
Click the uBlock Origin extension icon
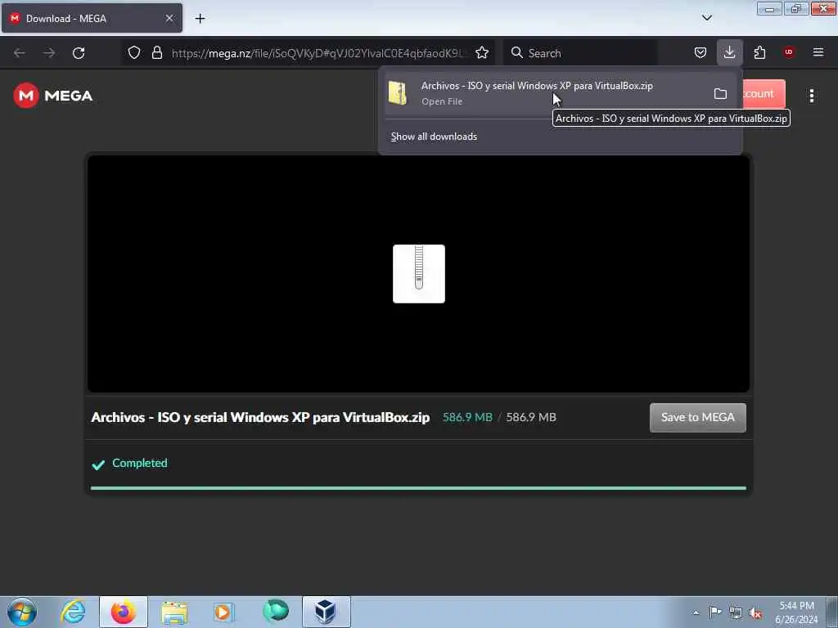pos(789,52)
